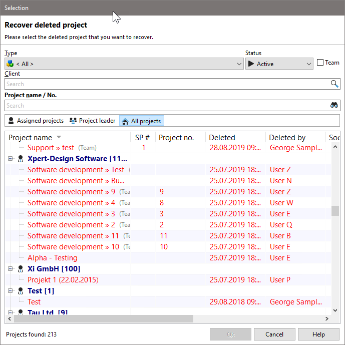The width and height of the screenshot is (345, 345).
Task: Switch to the Assigned projects tab
Action: [x=36, y=121]
